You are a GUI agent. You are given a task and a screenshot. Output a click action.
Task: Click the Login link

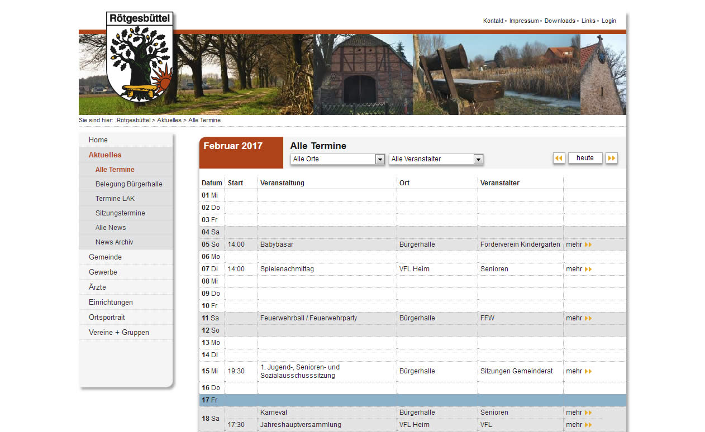609,21
